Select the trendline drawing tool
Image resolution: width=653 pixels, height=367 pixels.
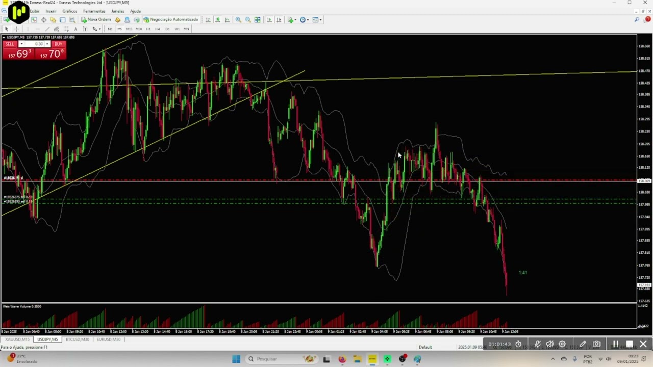point(47,29)
